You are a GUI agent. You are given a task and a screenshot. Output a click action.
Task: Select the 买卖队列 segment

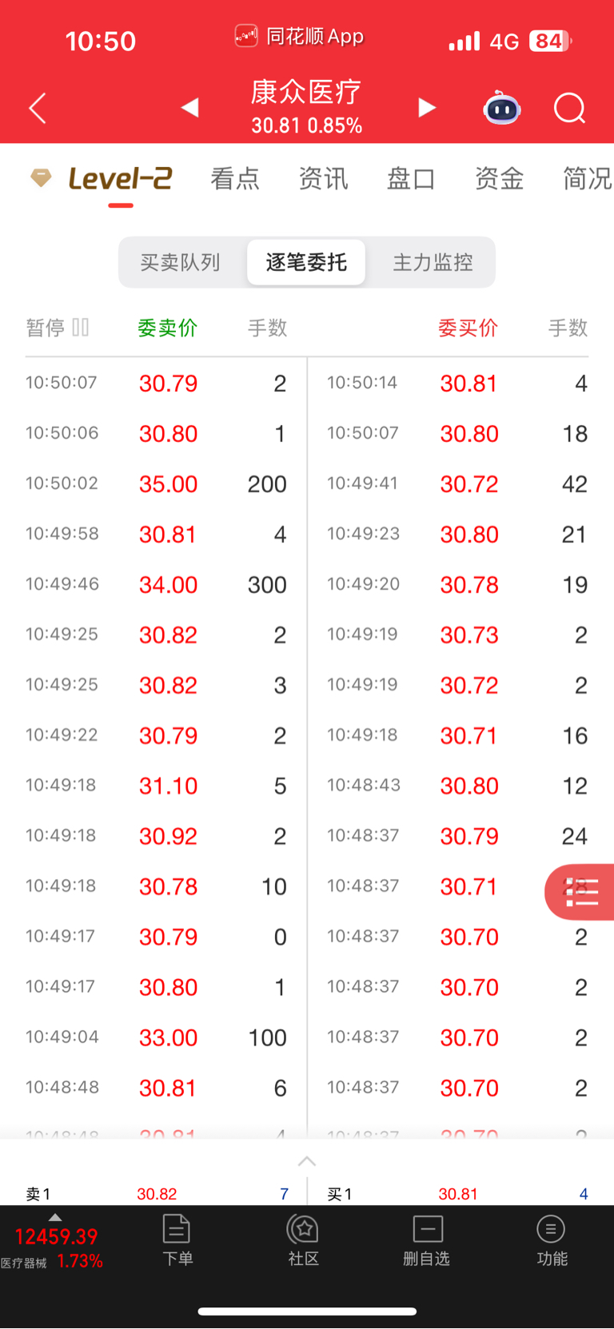pyautogui.click(x=181, y=262)
